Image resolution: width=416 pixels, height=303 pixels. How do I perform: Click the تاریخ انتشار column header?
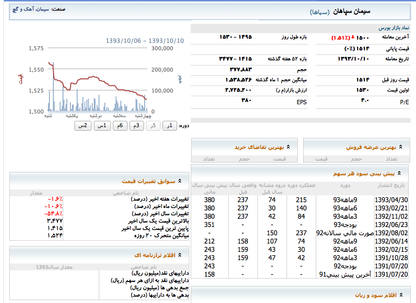coord(391,186)
